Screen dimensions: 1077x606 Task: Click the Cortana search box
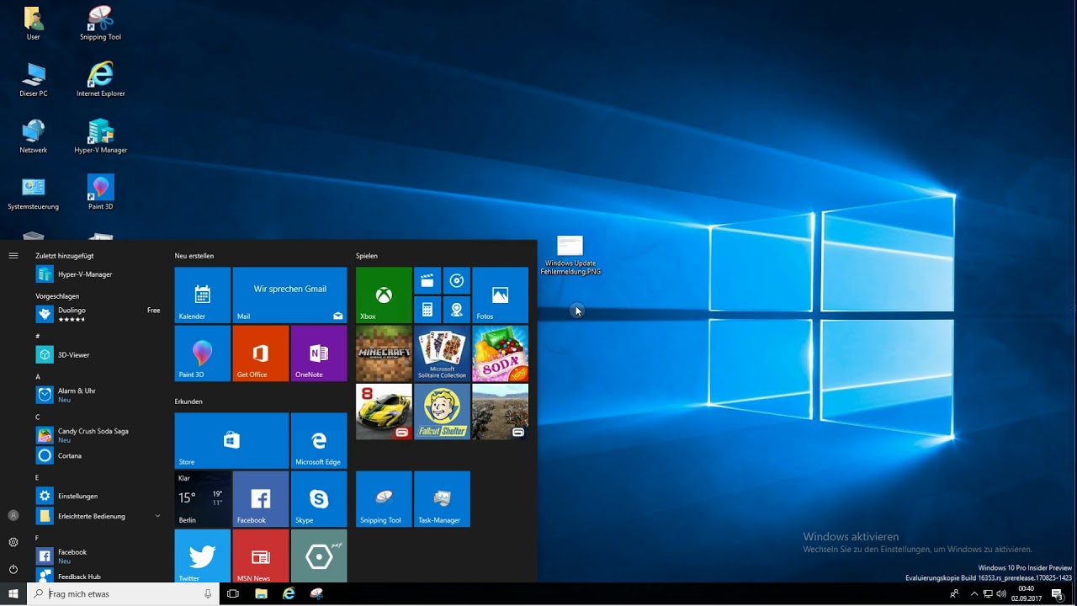click(123, 593)
